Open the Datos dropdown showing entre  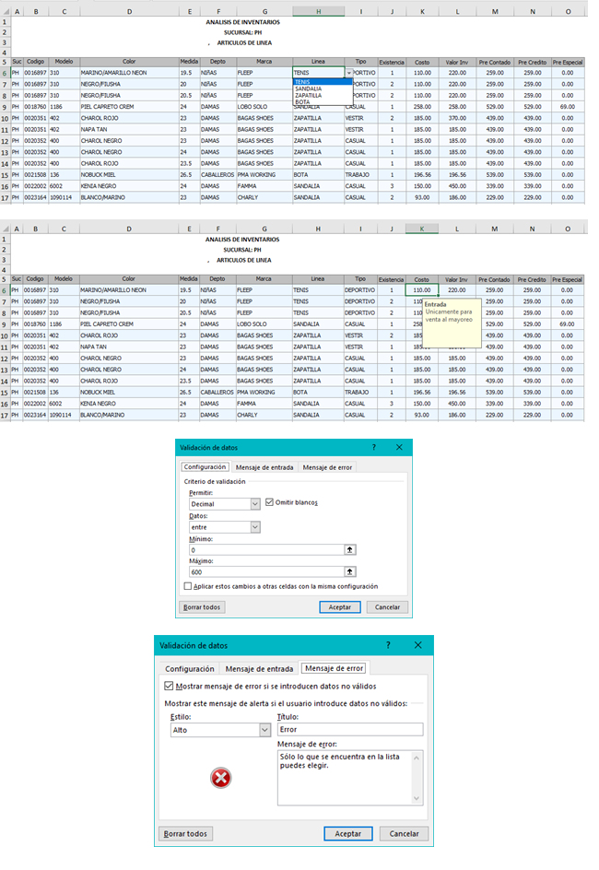click(255, 527)
